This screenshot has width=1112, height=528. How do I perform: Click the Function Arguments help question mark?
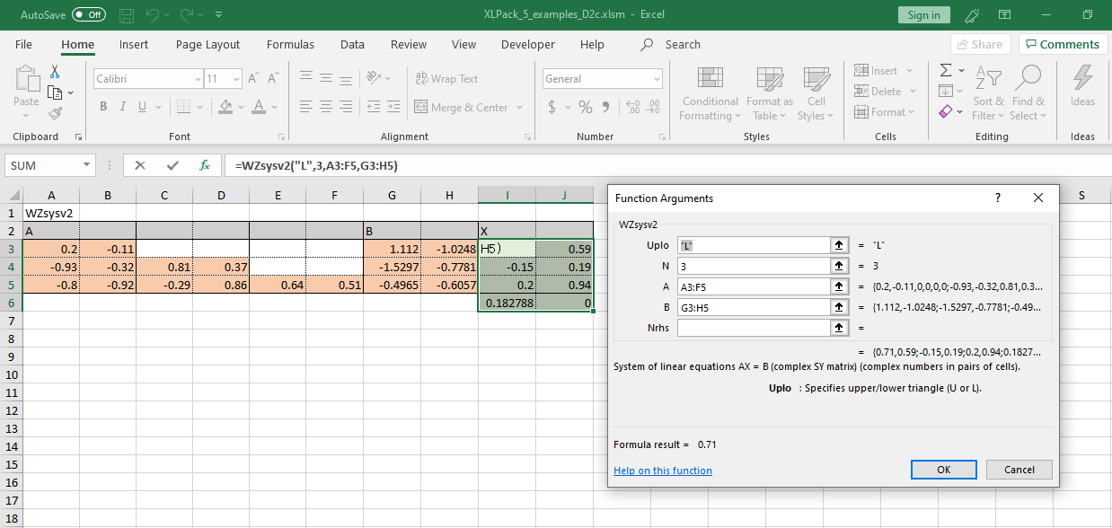pos(998,198)
